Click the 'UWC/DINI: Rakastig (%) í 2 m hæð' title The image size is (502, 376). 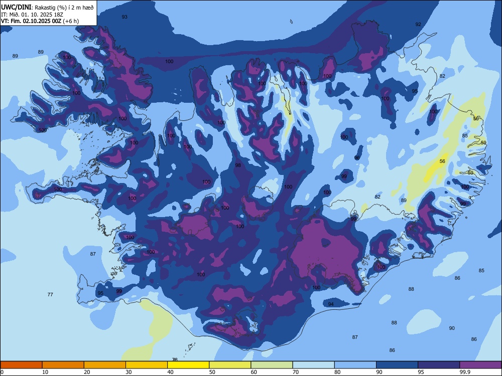pyautogui.click(x=47, y=7)
